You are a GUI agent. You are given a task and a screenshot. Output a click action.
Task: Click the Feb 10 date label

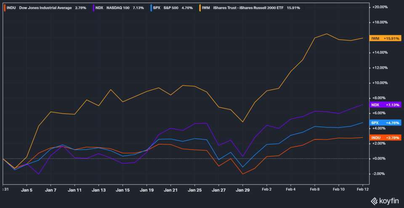338,190
